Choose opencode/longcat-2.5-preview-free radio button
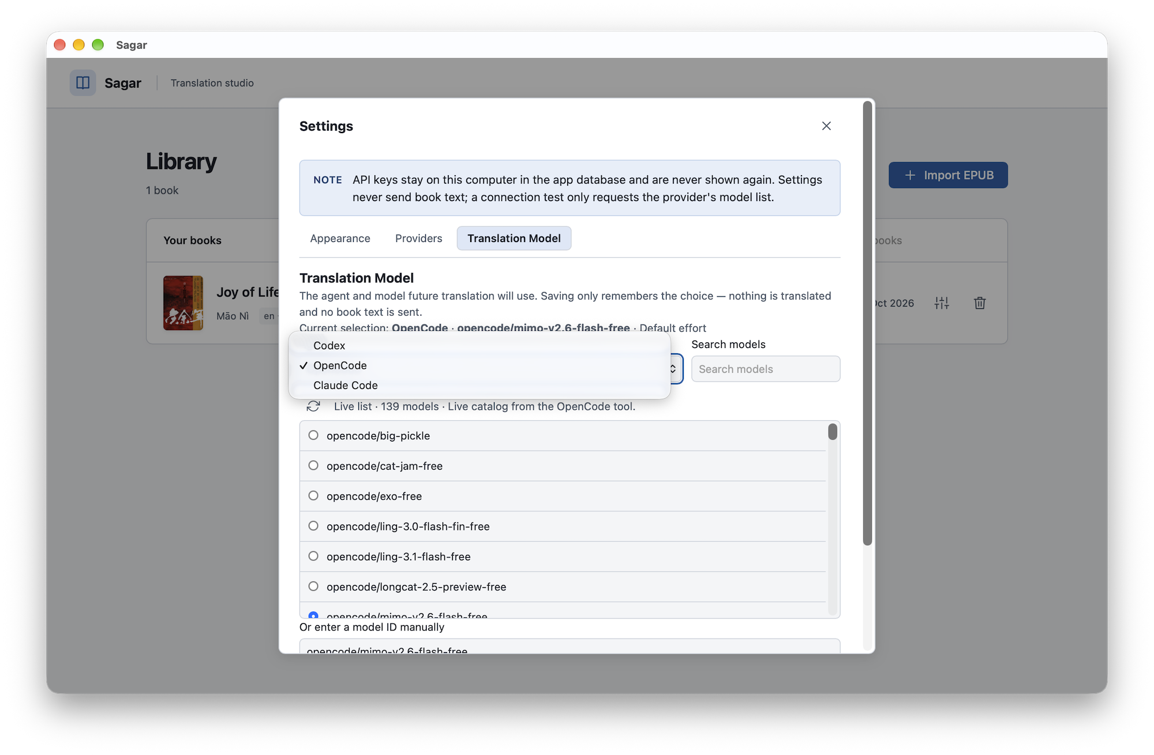1154x755 pixels. click(313, 586)
